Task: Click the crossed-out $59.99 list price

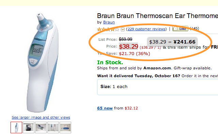Action: (125, 39)
